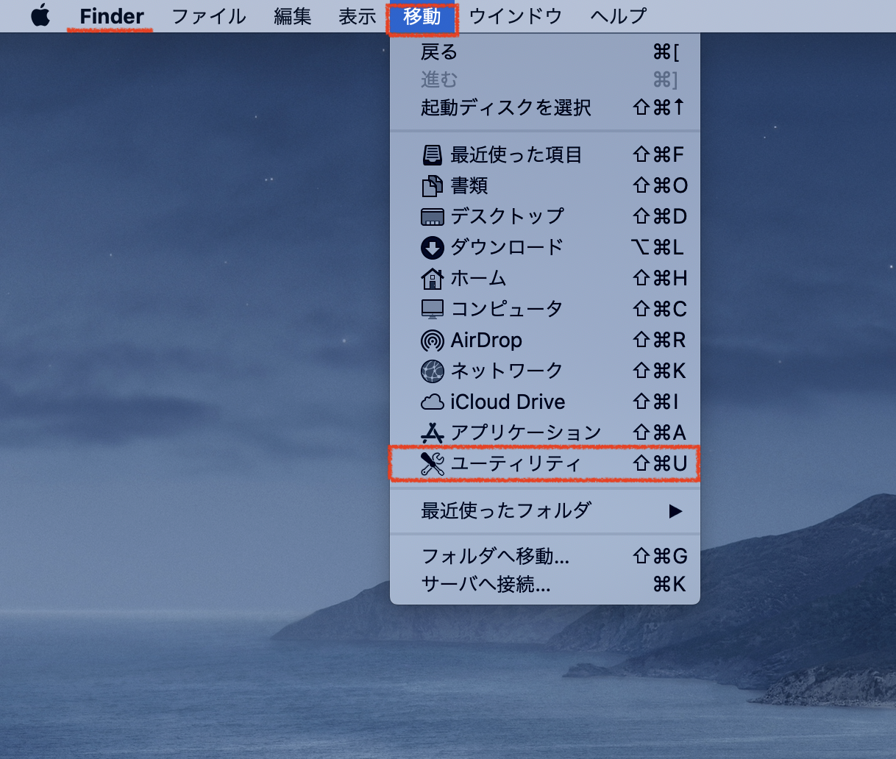This screenshot has width=896, height=759.
Task: Click the AirDrop label text
Action: [486, 341]
